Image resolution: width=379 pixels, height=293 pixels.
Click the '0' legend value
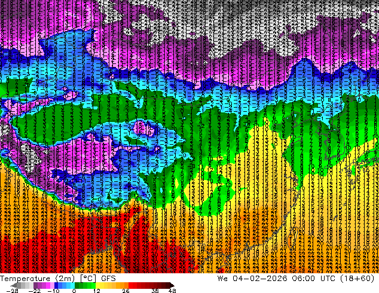click(x=74, y=291)
